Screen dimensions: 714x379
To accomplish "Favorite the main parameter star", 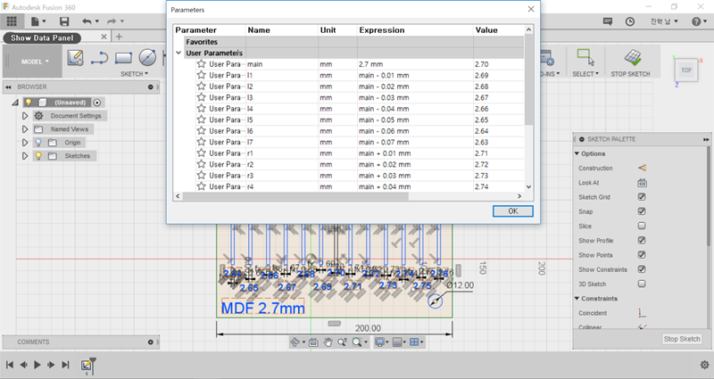I will (202, 63).
